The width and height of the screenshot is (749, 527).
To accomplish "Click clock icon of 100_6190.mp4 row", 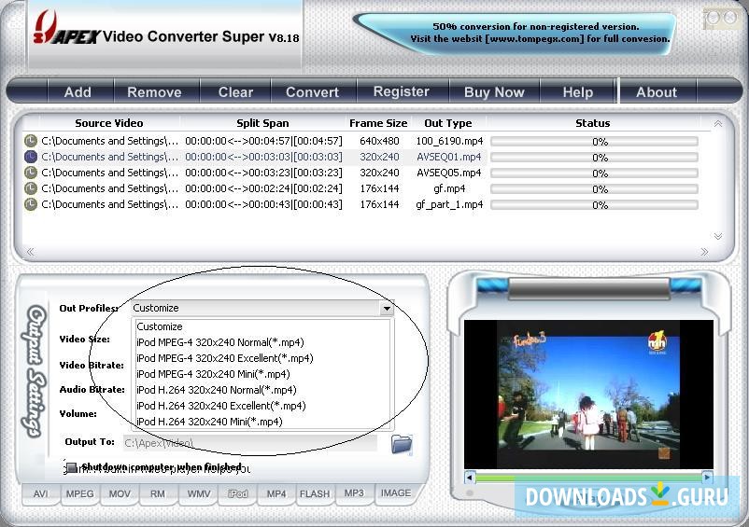I will click(31, 141).
